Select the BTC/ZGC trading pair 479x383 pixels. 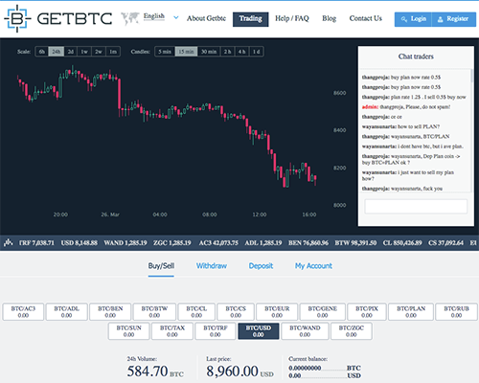(352, 331)
